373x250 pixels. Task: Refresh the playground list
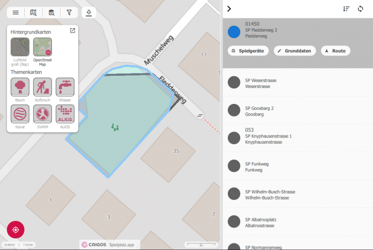click(x=360, y=9)
